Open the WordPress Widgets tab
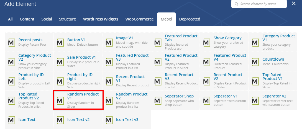Image resolution: width=302 pixels, height=134 pixels. click(101, 19)
